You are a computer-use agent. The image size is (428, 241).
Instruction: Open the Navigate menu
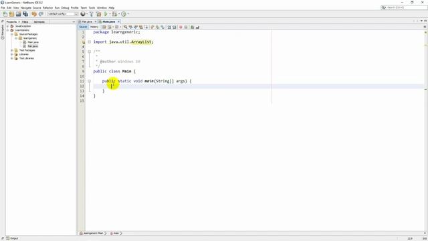click(26, 7)
